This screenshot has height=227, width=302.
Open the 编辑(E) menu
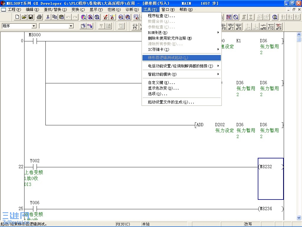[x=32, y=9]
